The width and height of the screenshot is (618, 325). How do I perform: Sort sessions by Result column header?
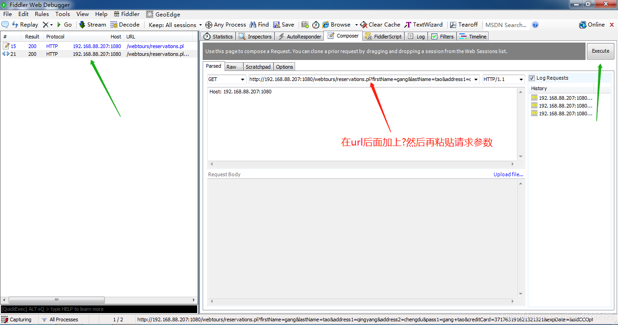(x=32, y=37)
